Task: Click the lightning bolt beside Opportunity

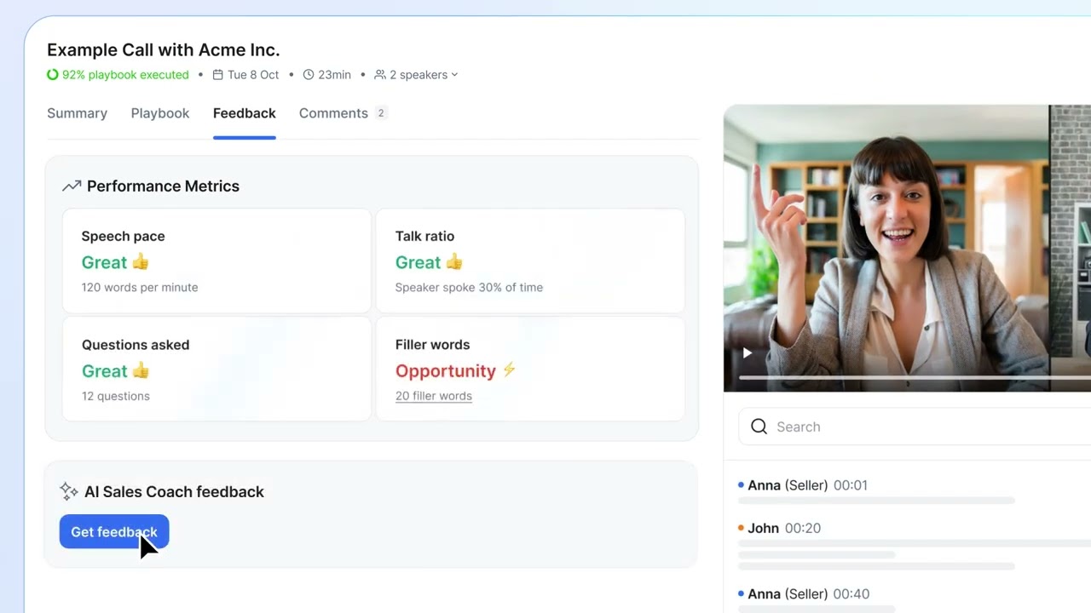Action: (x=509, y=370)
